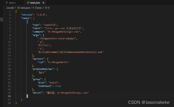Click the command path D:/Mingw64/bin/g++.exe on line 7
The image size is (174, 107).
(64, 32)
